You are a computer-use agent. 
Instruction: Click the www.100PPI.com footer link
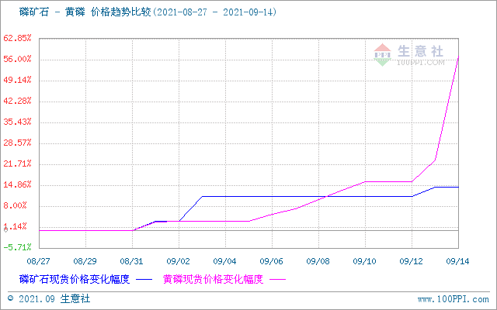click(454, 299)
